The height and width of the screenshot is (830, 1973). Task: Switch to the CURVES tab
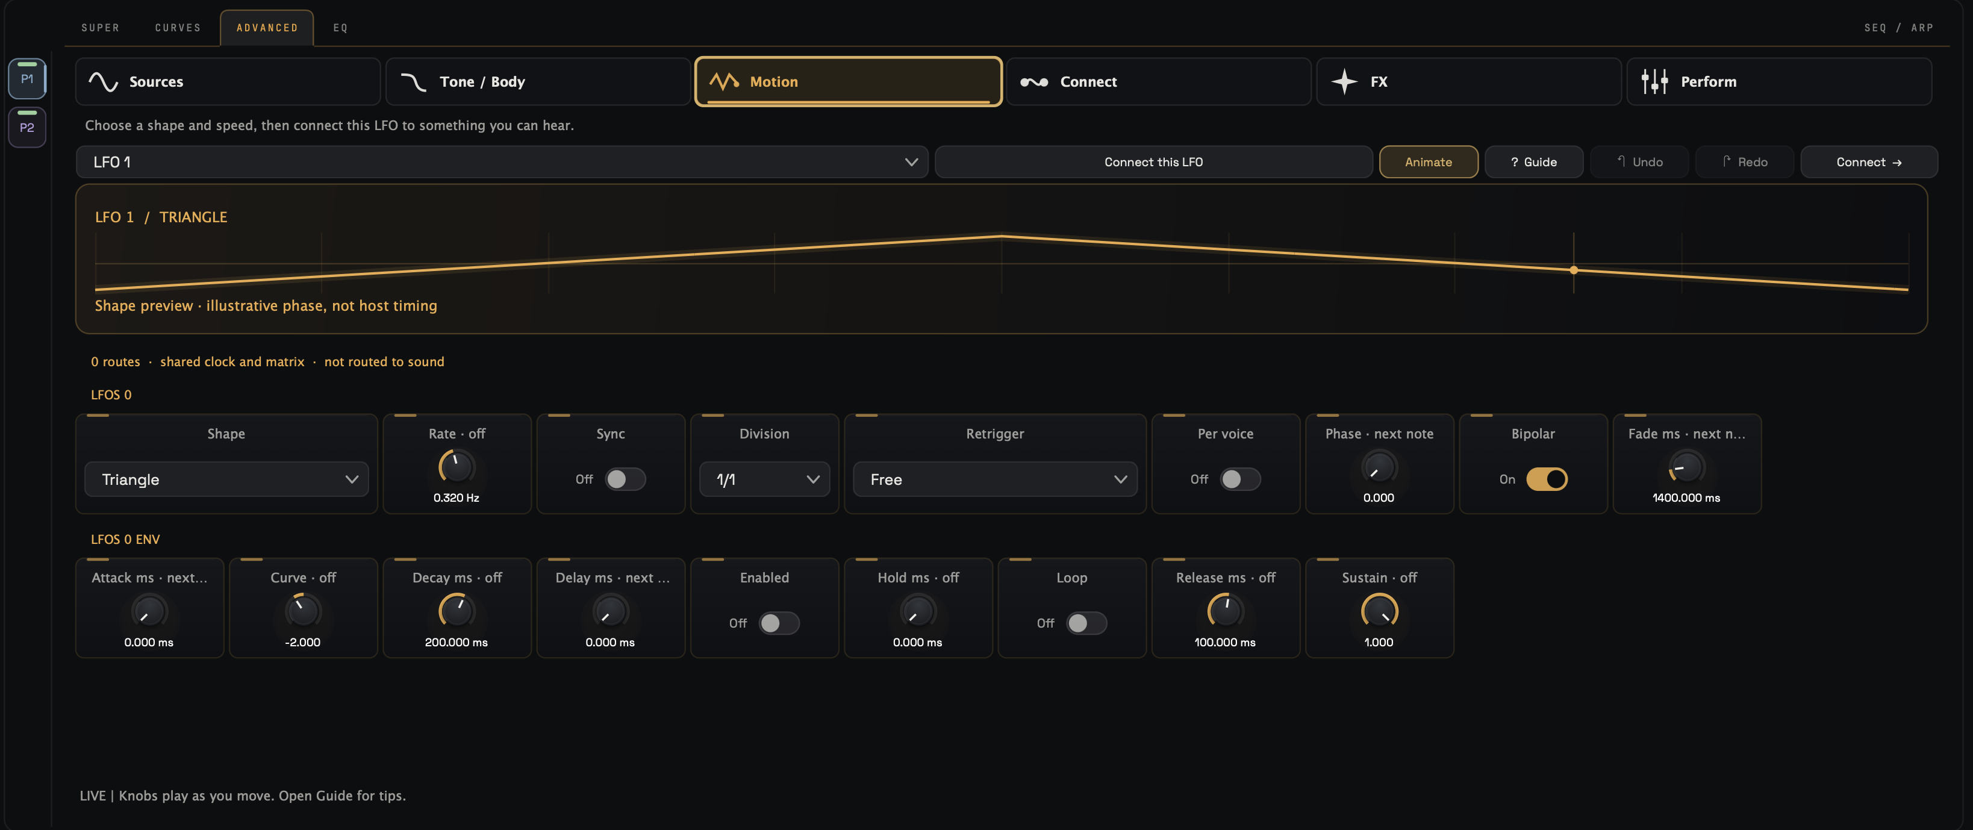tap(178, 28)
